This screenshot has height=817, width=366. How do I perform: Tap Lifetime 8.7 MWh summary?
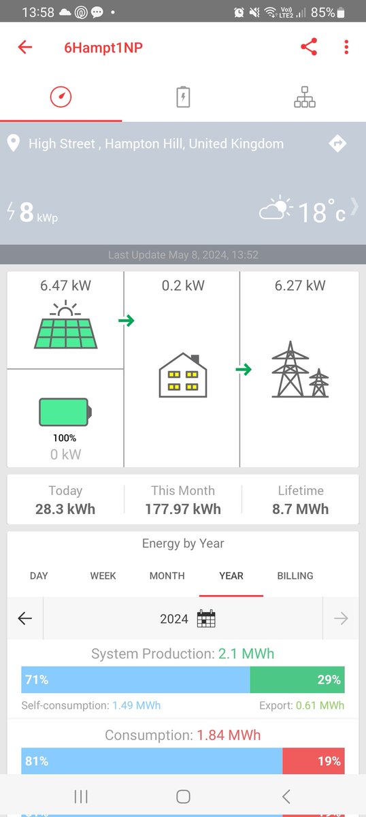pyautogui.click(x=301, y=500)
